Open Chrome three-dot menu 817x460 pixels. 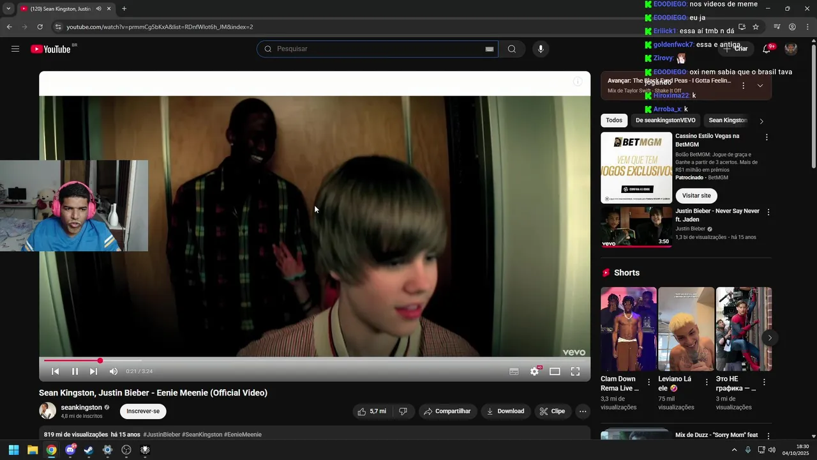coord(807,27)
